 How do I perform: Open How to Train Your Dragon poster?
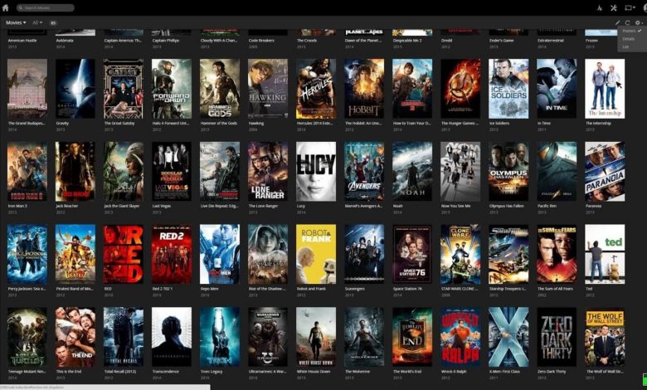tap(412, 88)
